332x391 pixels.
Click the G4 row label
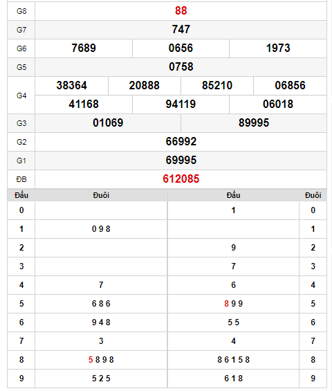point(21,96)
